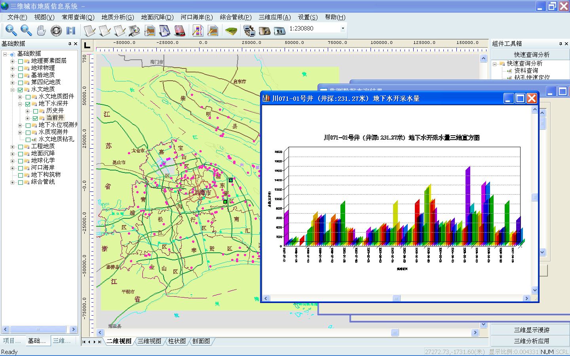Click the leftmost pencil-on-paper drawing icon
570x356 pixels.
(x=90, y=30)
